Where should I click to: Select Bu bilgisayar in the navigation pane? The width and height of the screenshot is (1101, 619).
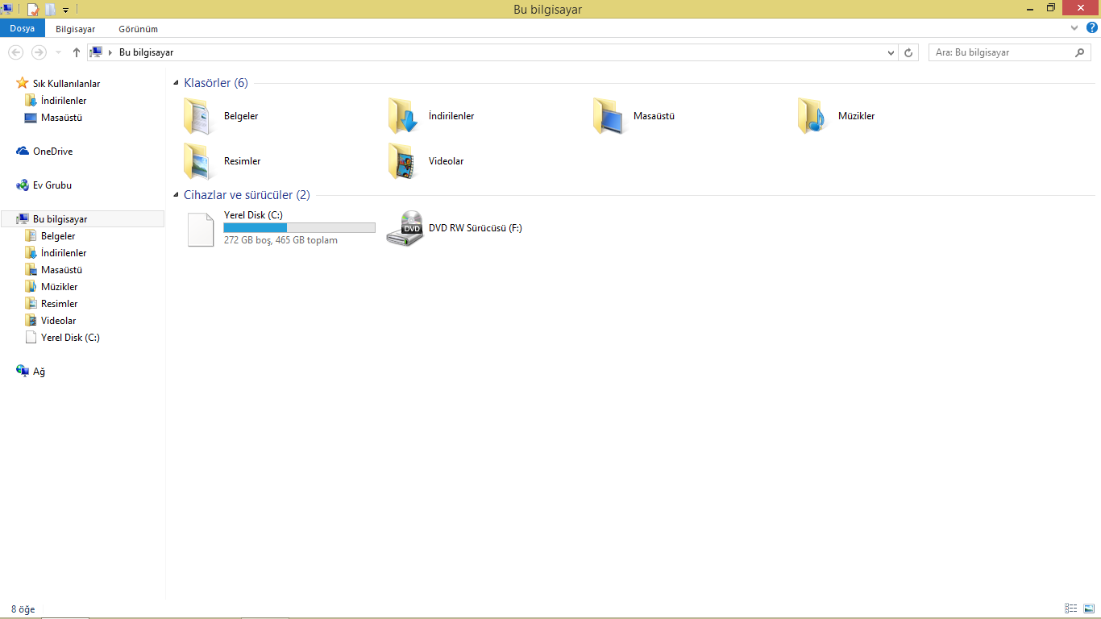pos(82,219)
